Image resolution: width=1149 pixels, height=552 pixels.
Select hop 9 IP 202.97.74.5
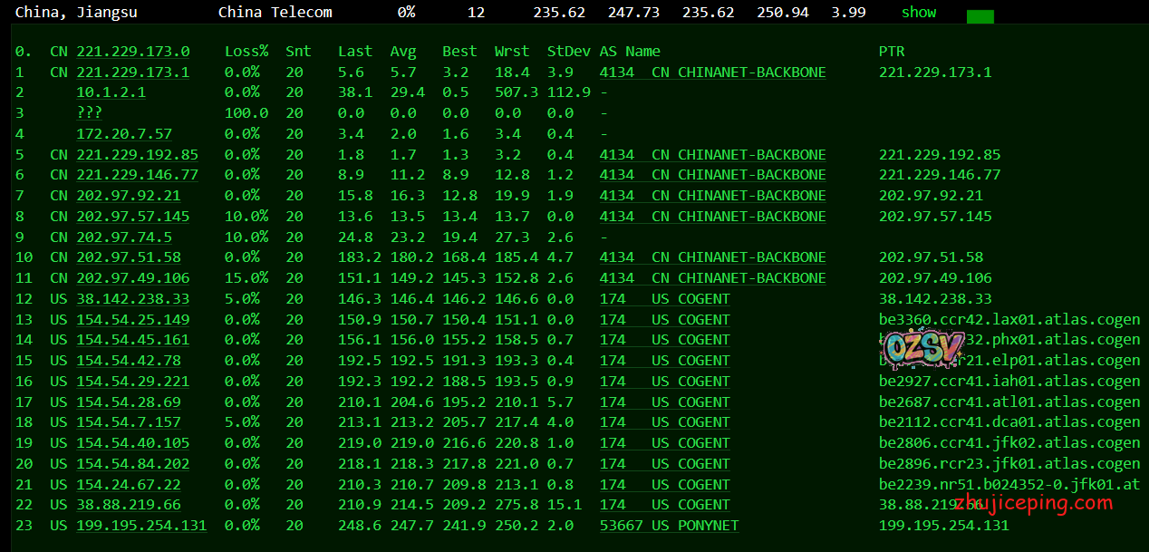123,237
